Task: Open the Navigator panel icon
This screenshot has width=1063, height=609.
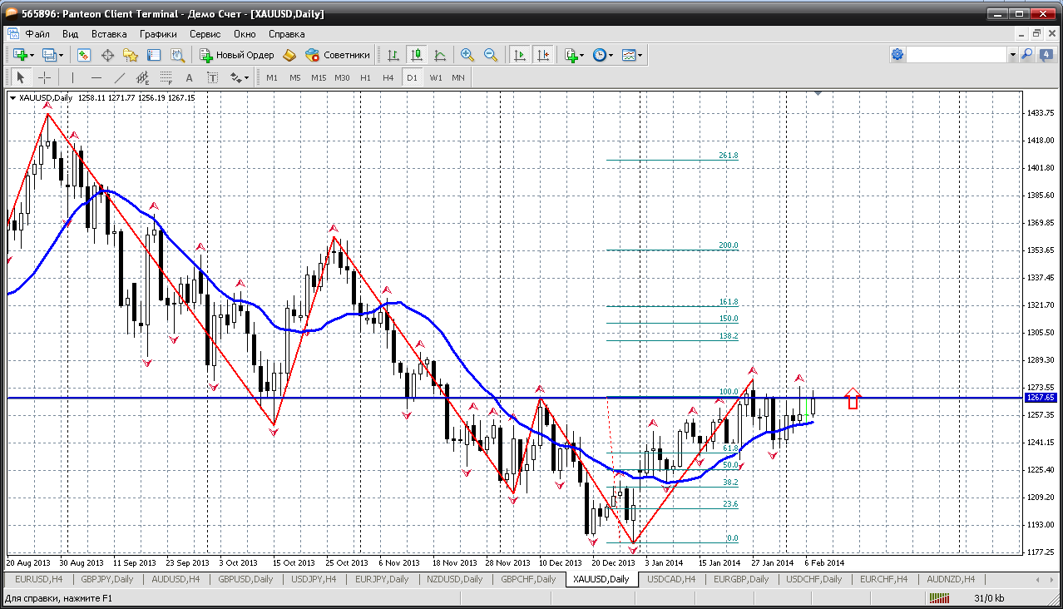Action: pos(131,55)
